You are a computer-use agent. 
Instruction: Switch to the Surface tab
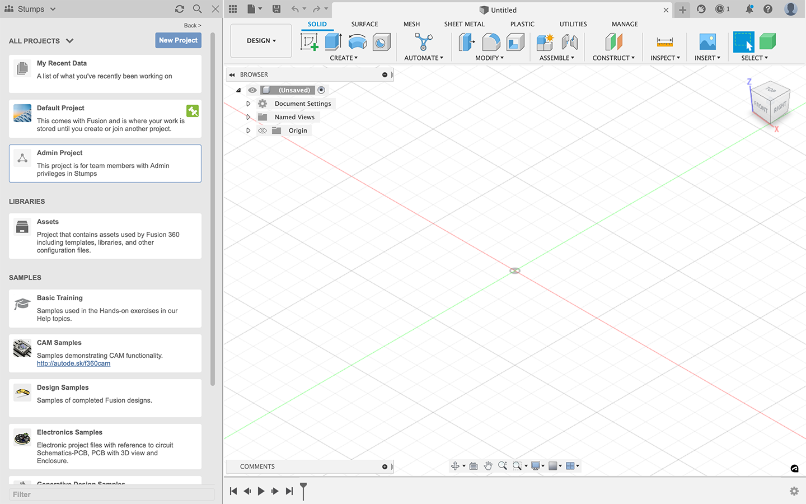[x=364, y=24]
